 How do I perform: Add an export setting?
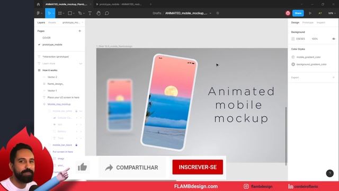point(334,77)
